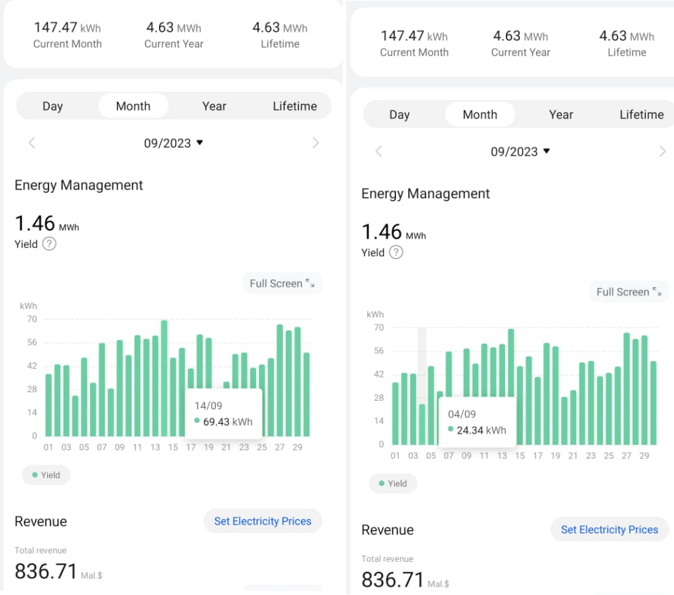Click Energy Management heading in right panel
The image size is (674, 595).
[x=426, y=194]
